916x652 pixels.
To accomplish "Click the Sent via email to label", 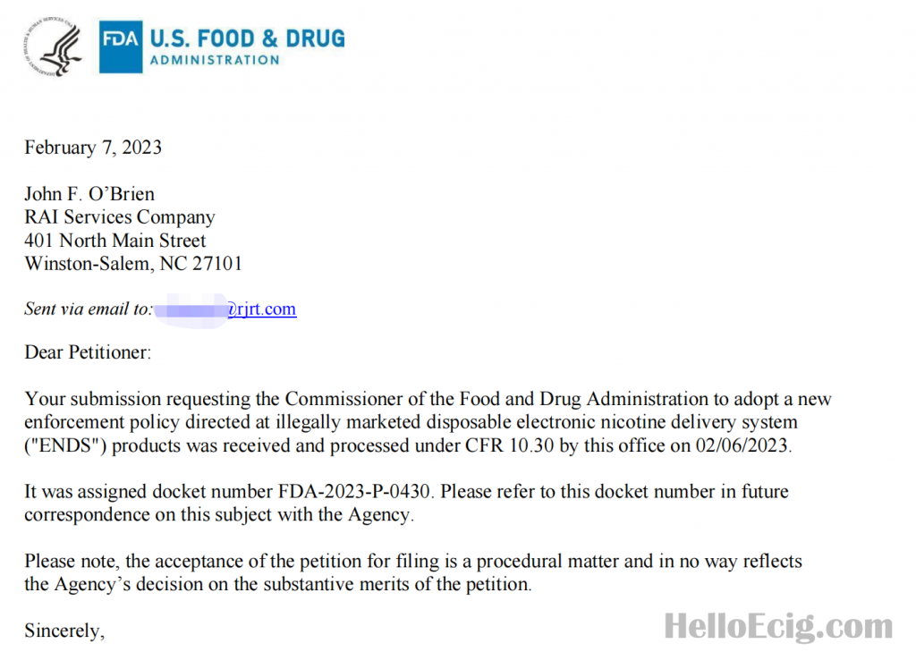I will pyautogui.click(x=89, y=309).
